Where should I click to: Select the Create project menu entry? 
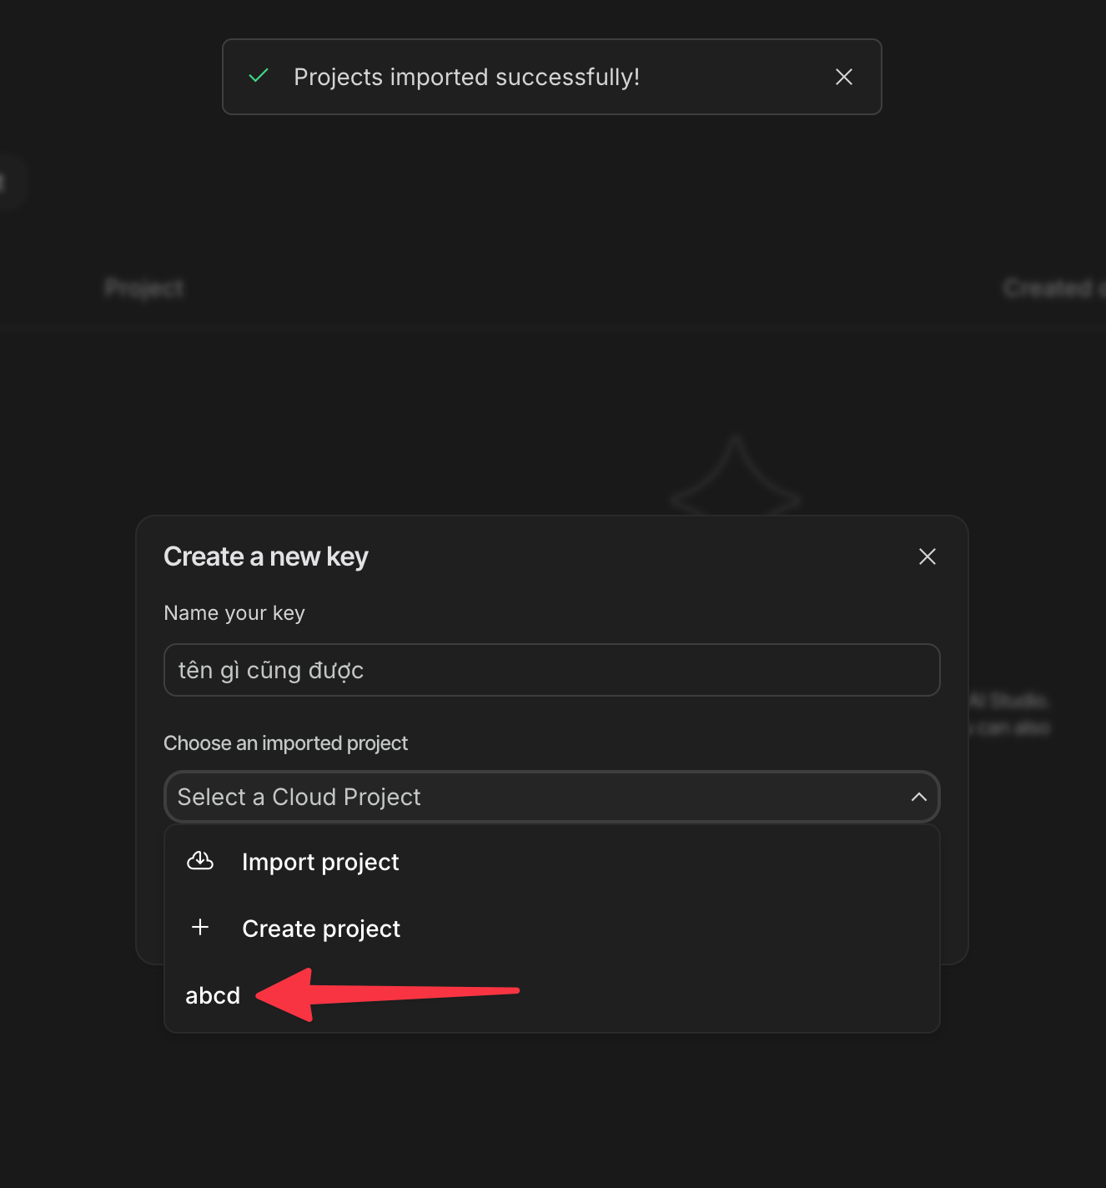pos(321,929)
